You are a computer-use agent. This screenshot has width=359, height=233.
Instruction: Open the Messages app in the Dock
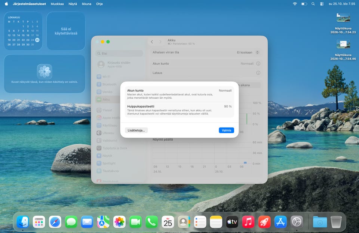(x=71, y=222)
